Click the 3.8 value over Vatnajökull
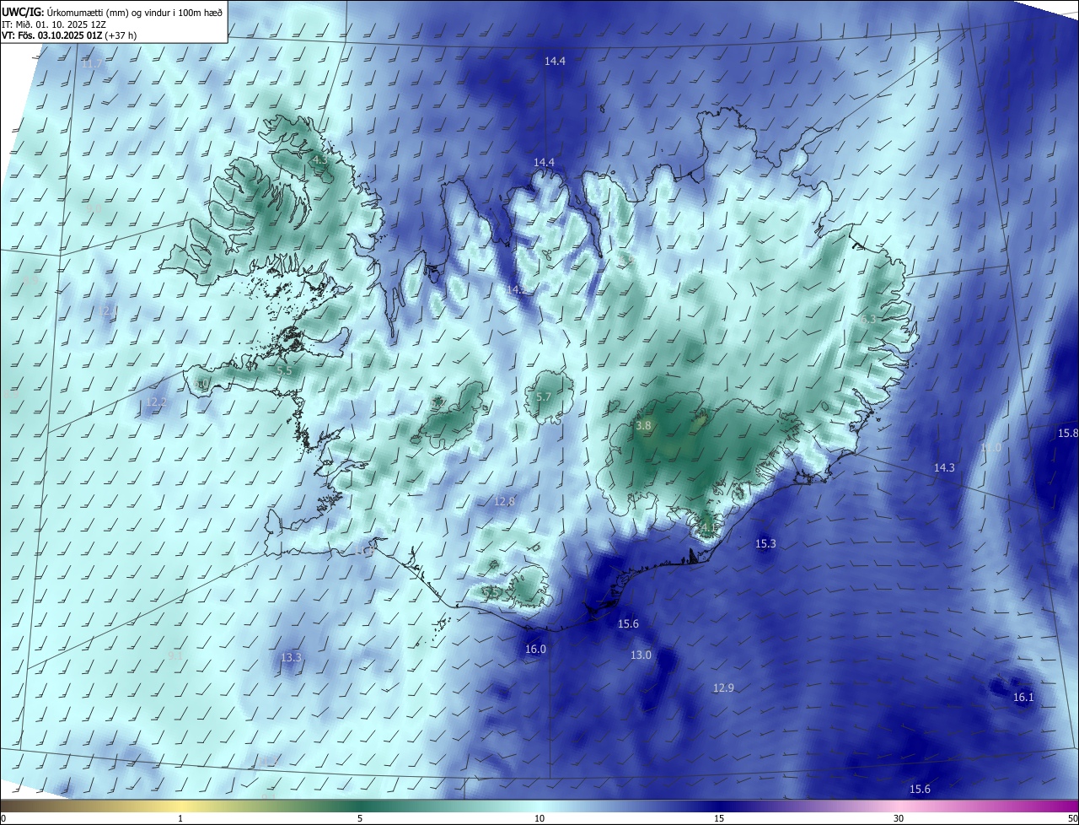This screenshot has width=1079, height=825. click(643, 426)
